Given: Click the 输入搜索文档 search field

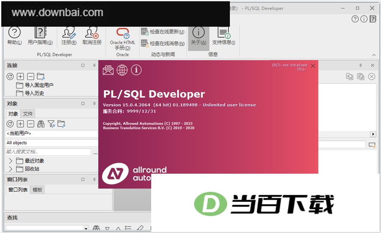Looking at the screenshot, I should (x=48, y=152).
